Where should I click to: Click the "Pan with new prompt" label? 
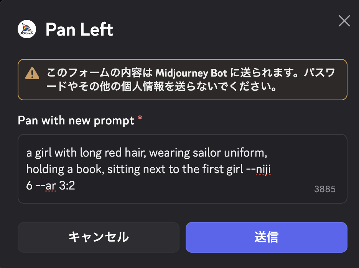76,121
